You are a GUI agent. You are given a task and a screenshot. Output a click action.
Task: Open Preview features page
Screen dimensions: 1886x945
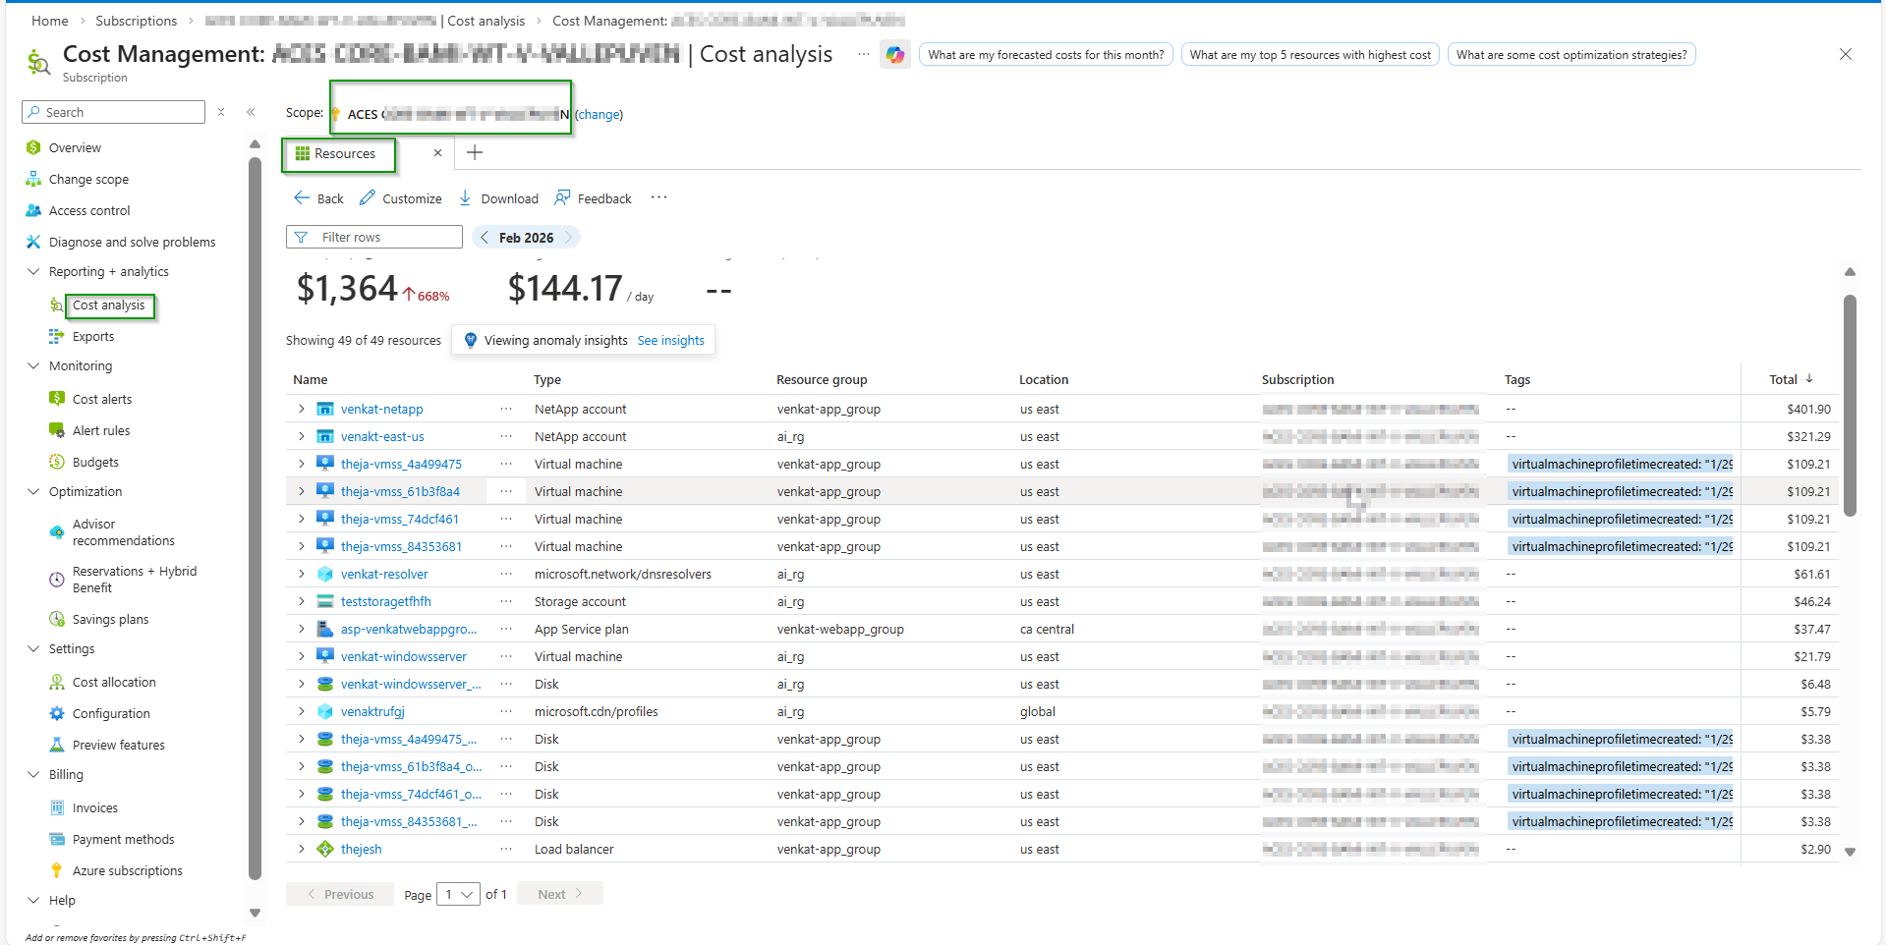[x=118, y=746]
